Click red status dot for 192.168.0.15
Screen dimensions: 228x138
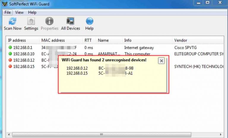point(10,66)
